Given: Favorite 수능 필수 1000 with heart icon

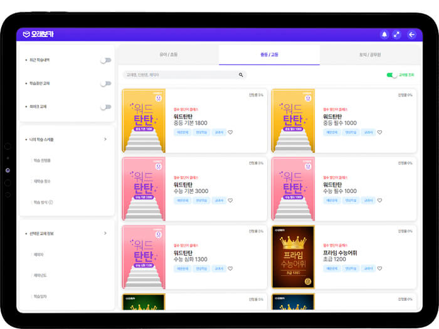Looking at the screenshot, I should coord(379,201).
